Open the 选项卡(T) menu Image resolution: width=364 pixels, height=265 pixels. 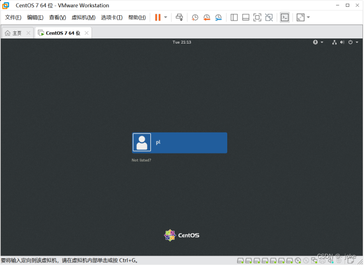112,17
